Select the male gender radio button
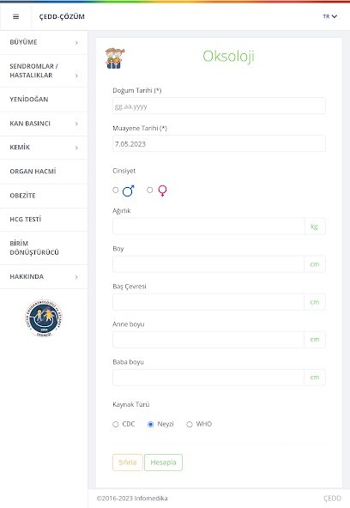350x508 pixels. pos(116,190)
